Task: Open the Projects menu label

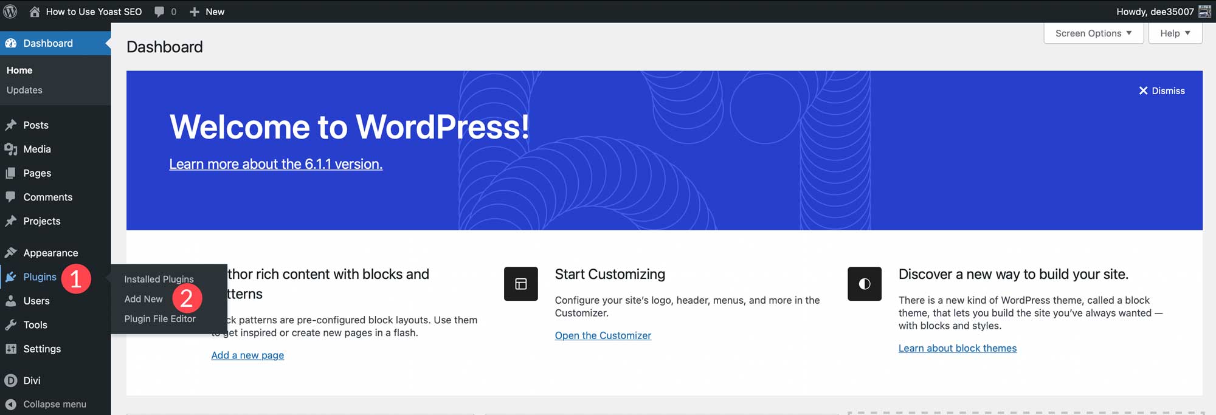Action: [42, 221]
